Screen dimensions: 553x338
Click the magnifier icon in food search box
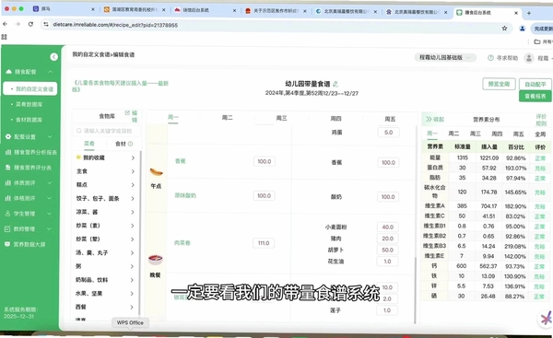click(79, 131)
